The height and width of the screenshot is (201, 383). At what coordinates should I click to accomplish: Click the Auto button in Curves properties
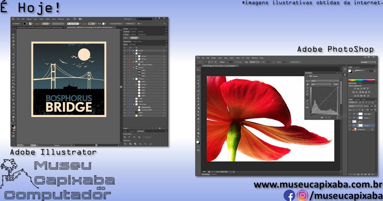tap(336, 84)
